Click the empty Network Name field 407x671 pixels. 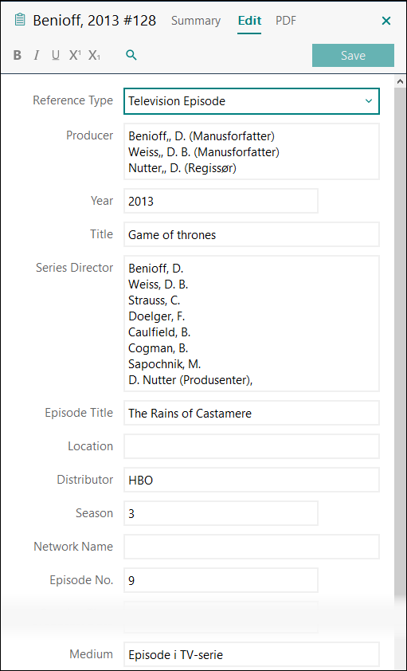[252, 547]
